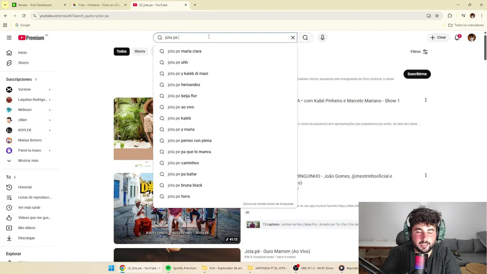Choose suggestion jota pe bruna black
Viewport: 487px width, 274px height.
point(225,185)
